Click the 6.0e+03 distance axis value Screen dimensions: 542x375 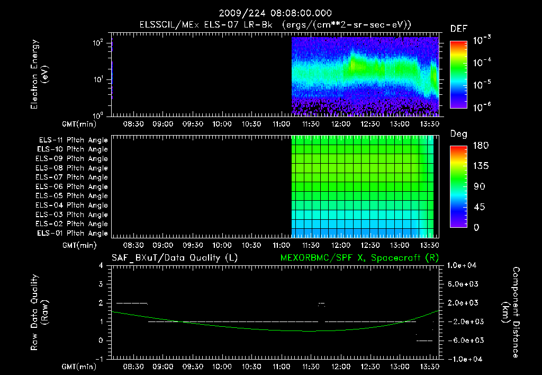point(463,284)
